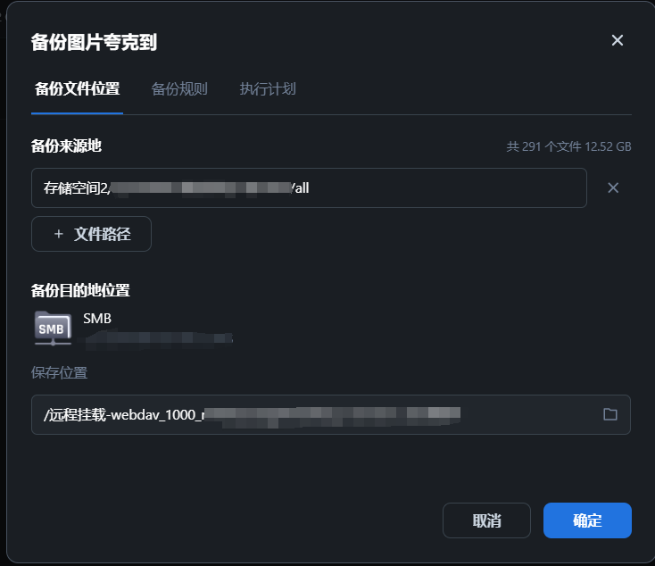Remove the 存储空间2 source path entry
This screenshot has width=655, height=566.
point(613,187)
